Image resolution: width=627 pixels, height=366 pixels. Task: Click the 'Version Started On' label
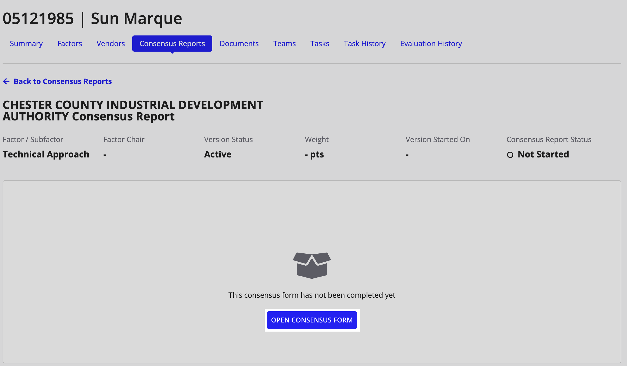[x=438, y=139]
